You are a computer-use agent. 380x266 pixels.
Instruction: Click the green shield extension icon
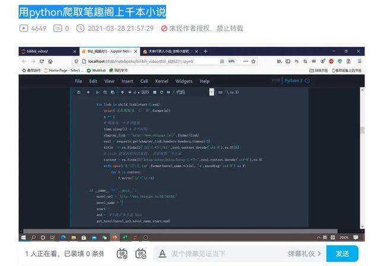[x=340, y=61]
